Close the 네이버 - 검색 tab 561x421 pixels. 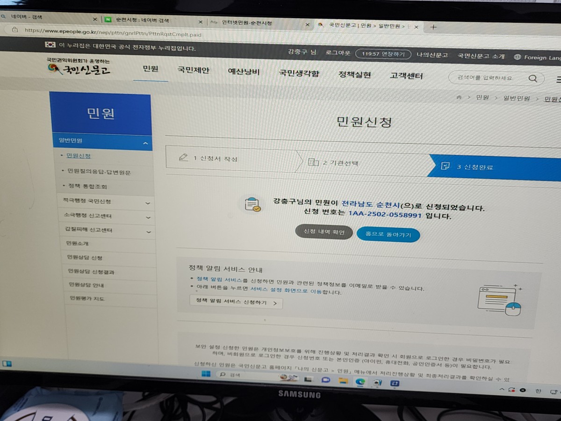[x=95, y=19]
